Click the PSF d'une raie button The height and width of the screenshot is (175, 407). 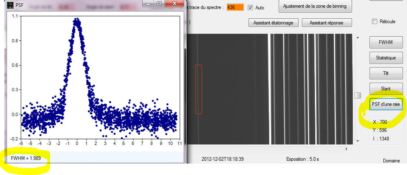click(x=386, y=105)
